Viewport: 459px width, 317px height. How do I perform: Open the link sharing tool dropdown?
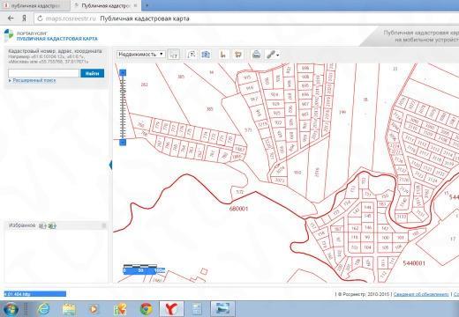pyautogui.click(x=273, y=55)
